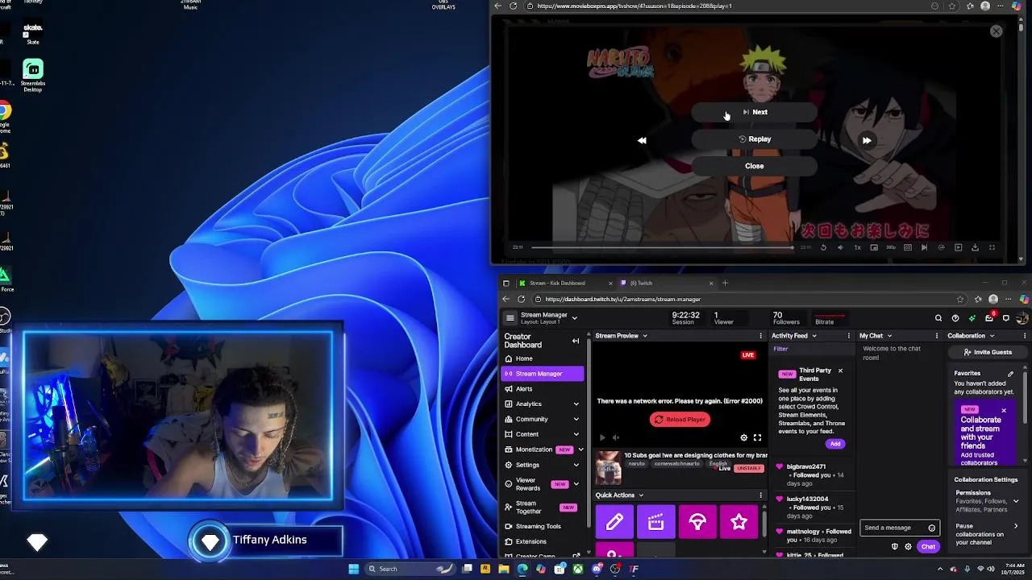This screenshot has width=1032, height=580.
Task: Expand the Analytics sidebar section
Action: point(576,404)
